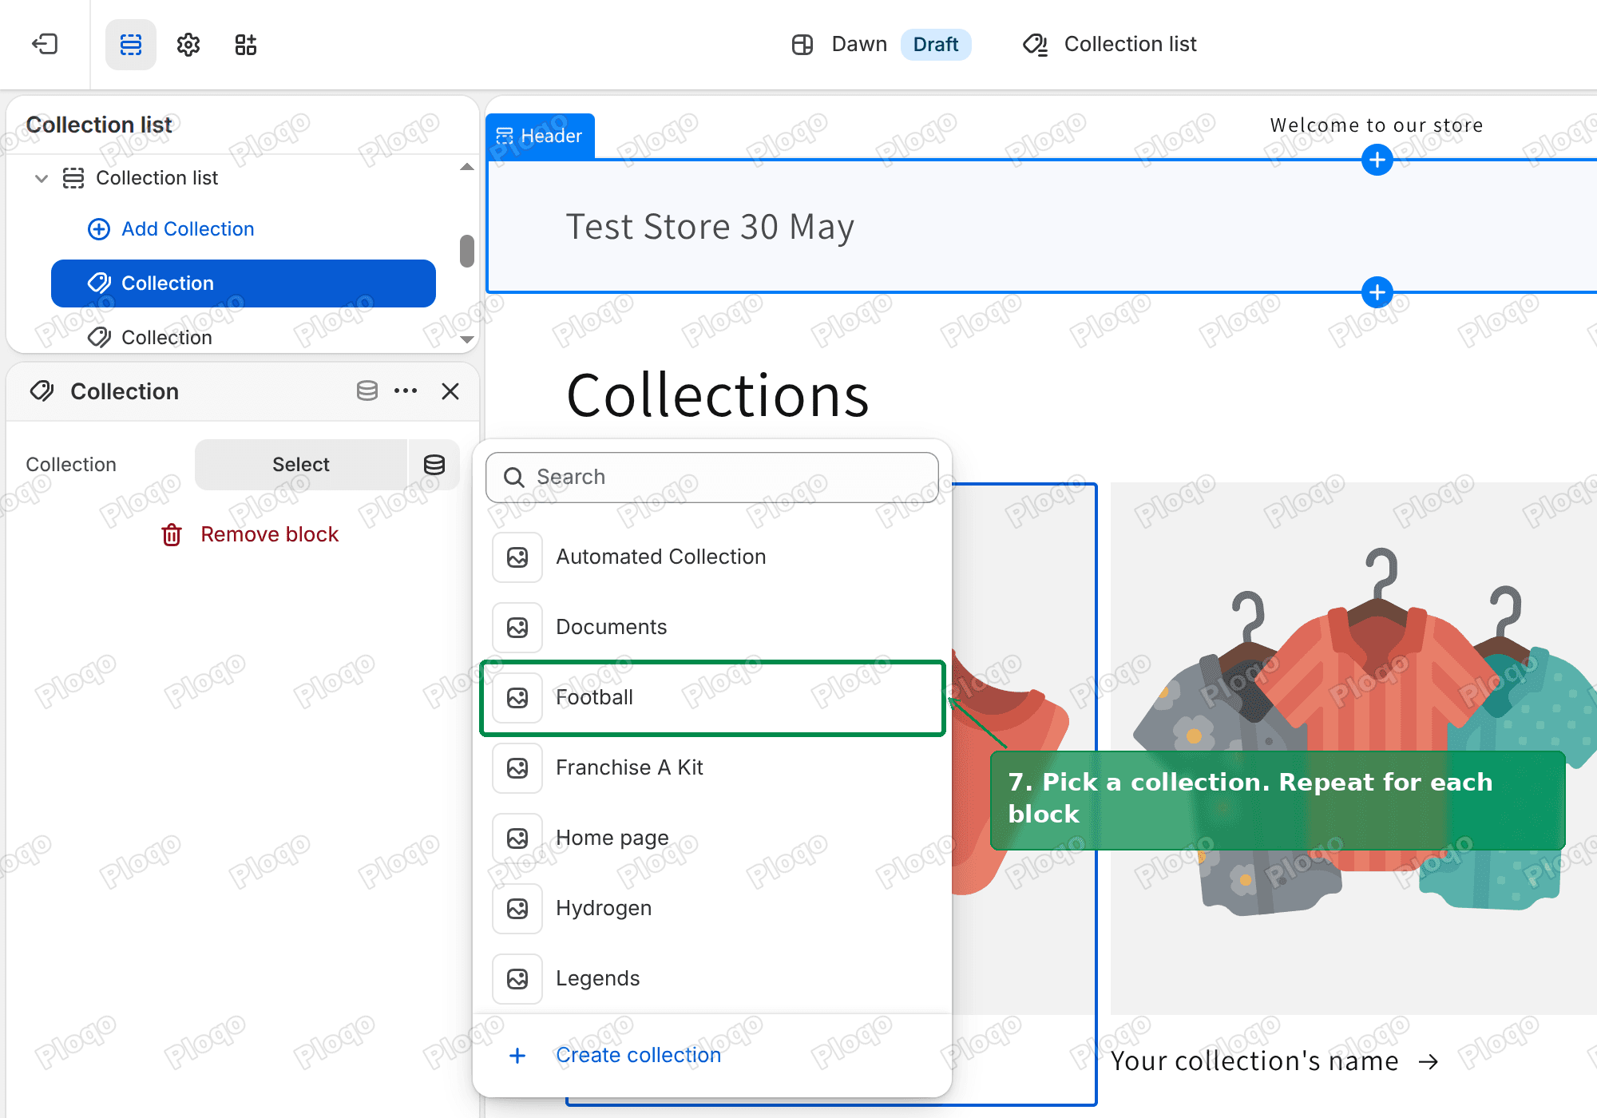Pick the Football collection
The image size is (1597, 1118).
[712, 697]
